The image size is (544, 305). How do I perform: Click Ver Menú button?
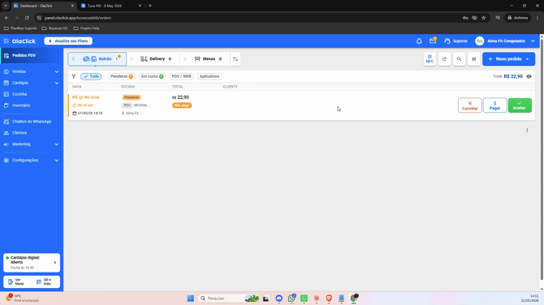tap(17, 281)
